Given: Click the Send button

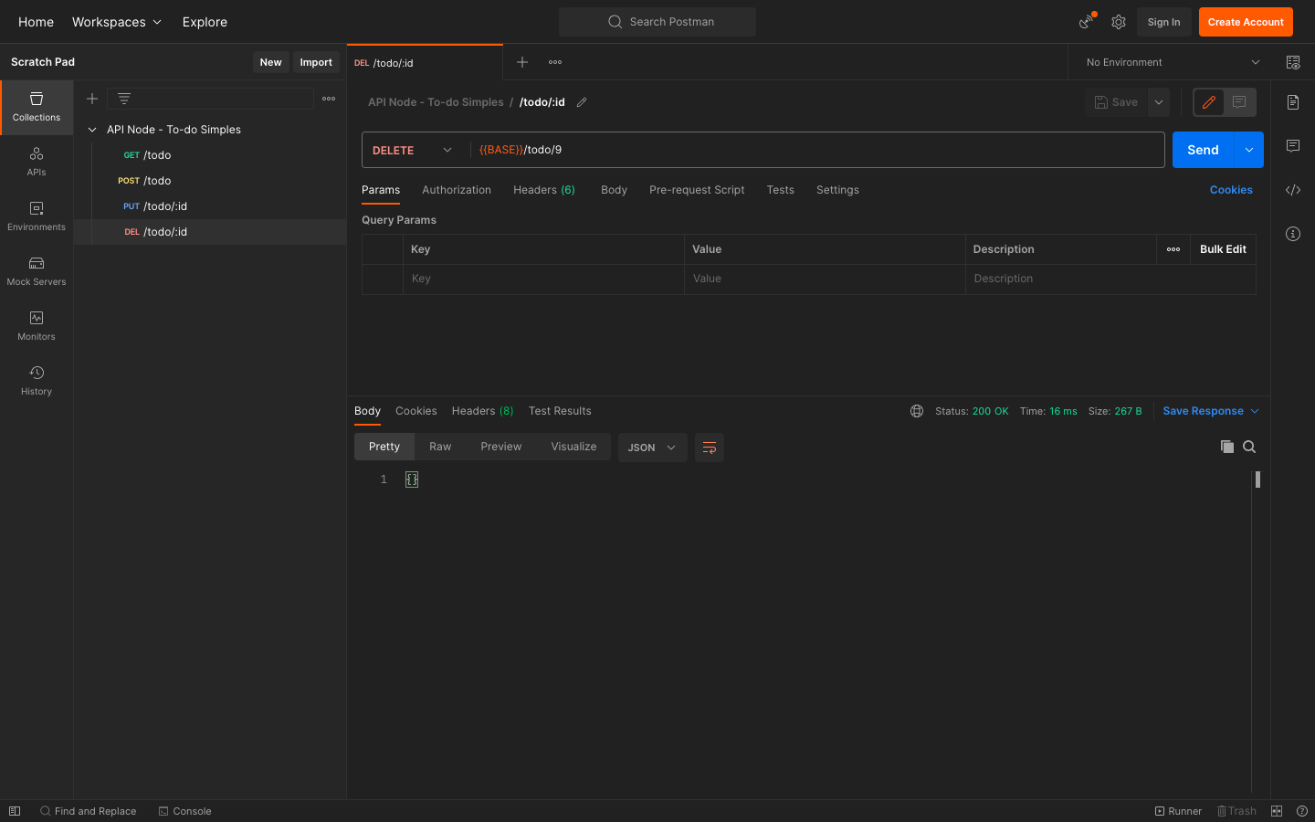Looking at the screenshot, I should click(1203, 150).
